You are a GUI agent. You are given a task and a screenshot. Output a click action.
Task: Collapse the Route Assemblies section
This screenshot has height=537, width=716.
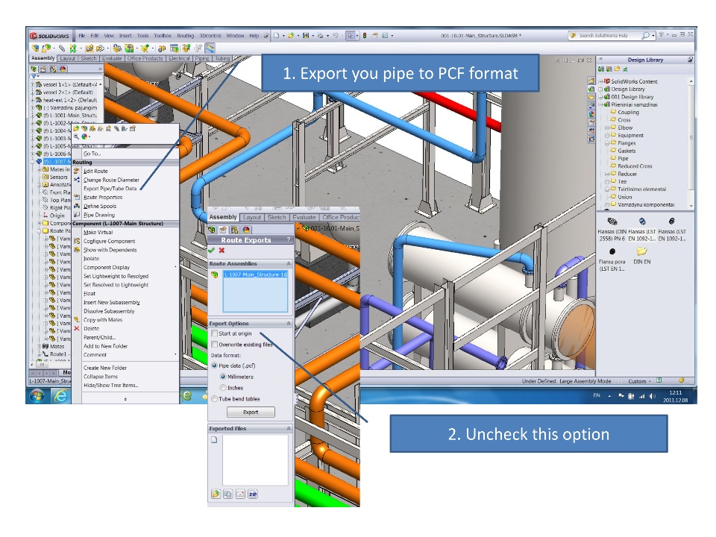[289, 263]
